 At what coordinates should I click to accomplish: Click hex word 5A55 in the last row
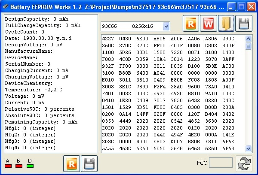point(108,148)
